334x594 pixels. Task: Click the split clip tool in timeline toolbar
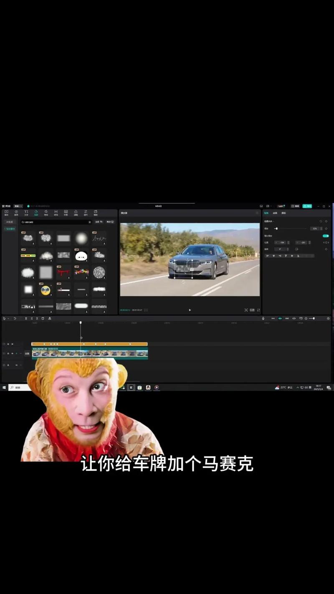click(26, 318)
